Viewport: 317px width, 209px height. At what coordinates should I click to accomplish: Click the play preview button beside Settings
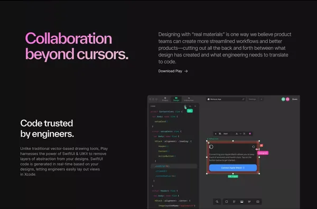[261, 99]
